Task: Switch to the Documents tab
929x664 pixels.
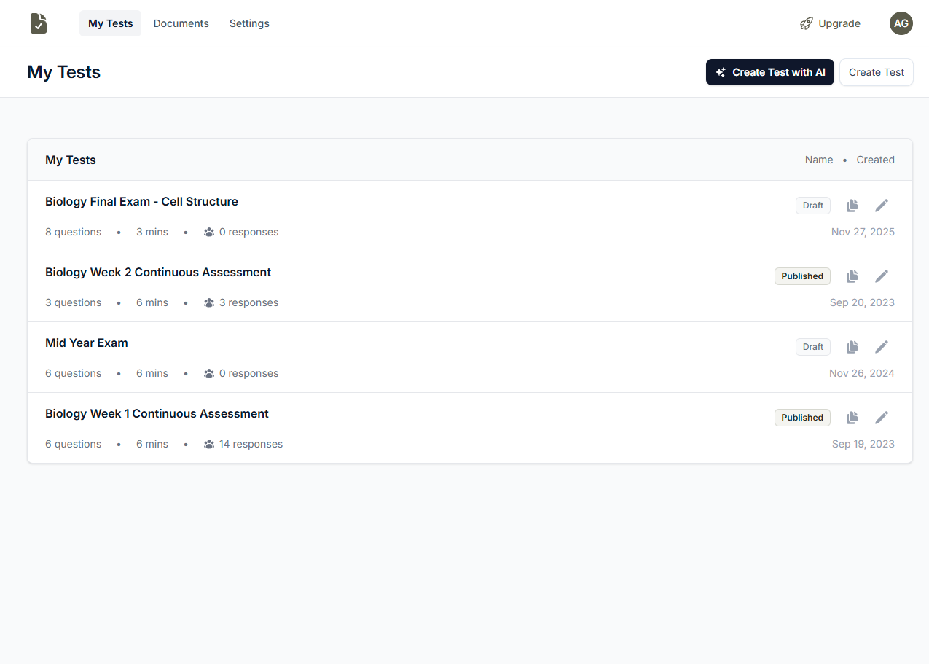Action: click(181, 23)
